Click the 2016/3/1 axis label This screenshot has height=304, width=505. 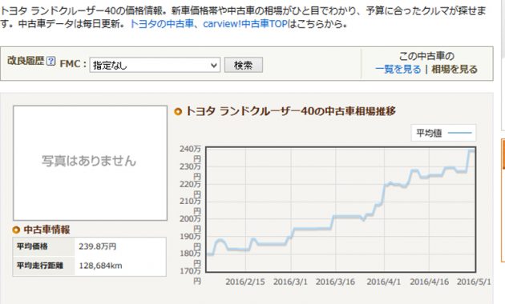tap(290, 282)
